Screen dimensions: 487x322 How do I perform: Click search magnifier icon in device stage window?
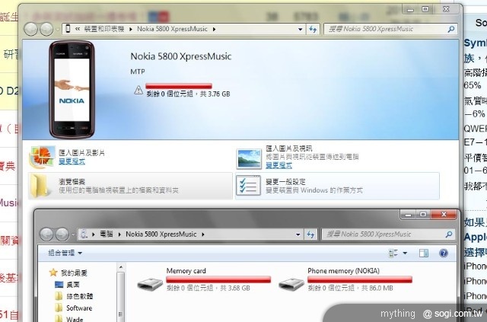click(x=451, y=29)
